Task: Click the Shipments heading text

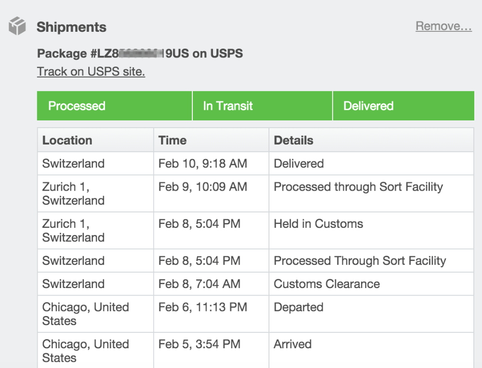Action: pyautogui.click(x=71, y=27)
